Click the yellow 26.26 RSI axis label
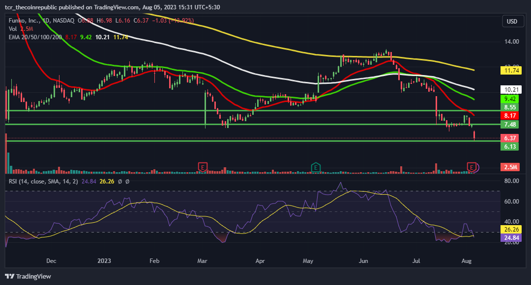531x285 pixels. [x=511, y=230]
